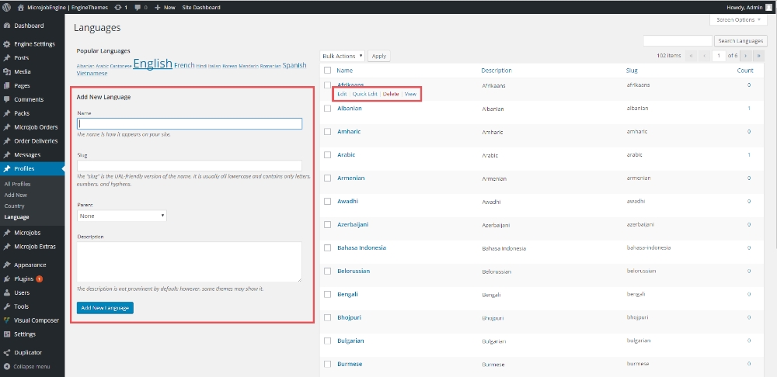The image size is (777, 377).
Task: Click the Add New Language button
Action: 106,308
